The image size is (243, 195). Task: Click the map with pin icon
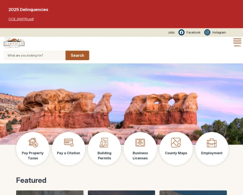tap(176, 143)
